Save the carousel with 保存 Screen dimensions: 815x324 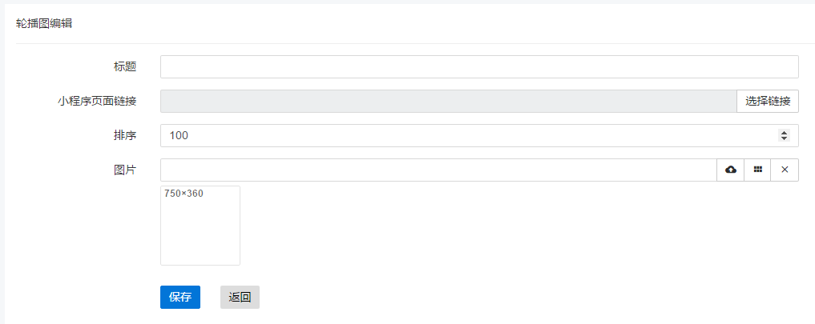click(x=180, y=297)
